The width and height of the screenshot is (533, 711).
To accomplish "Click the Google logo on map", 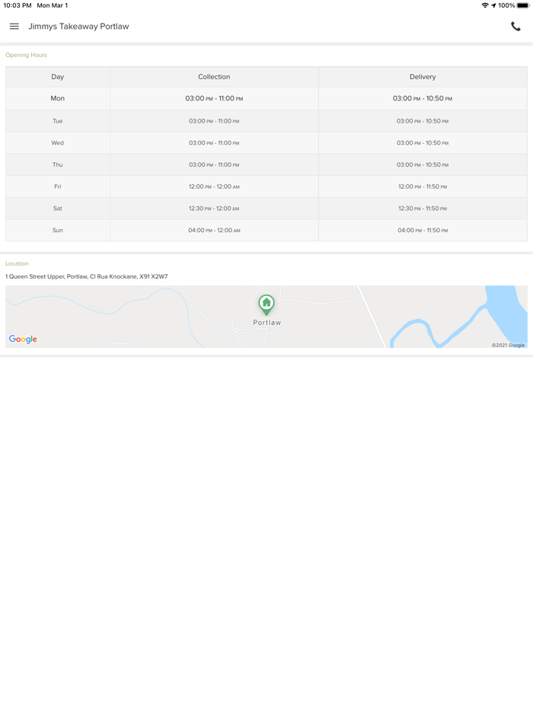I will (23, 340).
